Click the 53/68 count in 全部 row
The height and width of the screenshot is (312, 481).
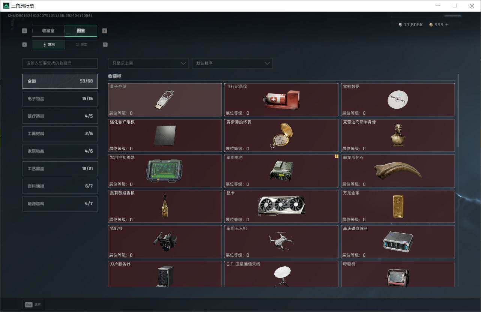click(x=86, y=81)
